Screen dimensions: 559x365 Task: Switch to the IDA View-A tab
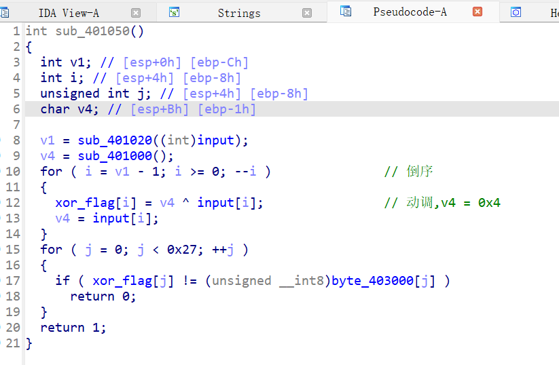[x=69, y=12]
